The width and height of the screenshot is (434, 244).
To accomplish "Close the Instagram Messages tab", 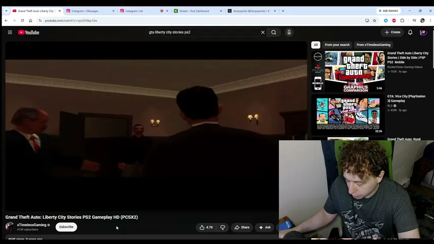I will pos(113,11).
